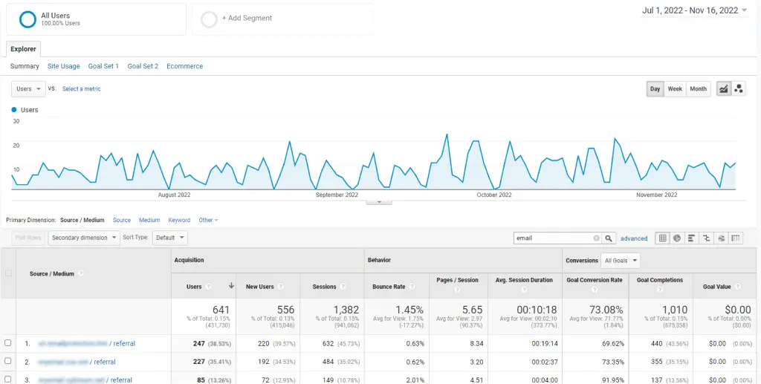Viewport: 761px width, 384px height.
Task: Open help icon beside Sessions
Action: click(x=343, y=287)
